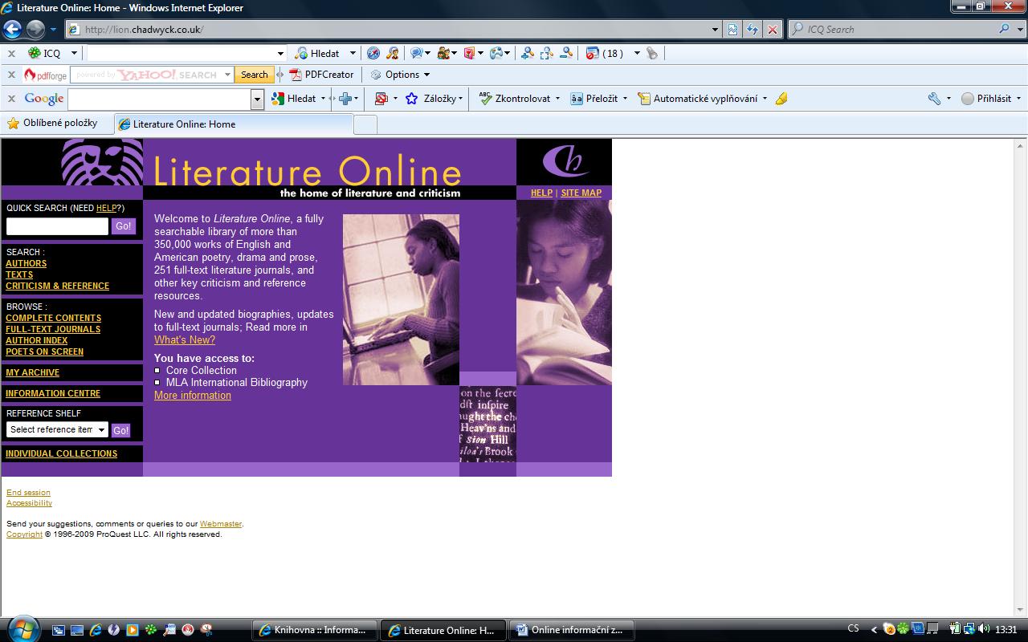Image resolution: width=1028 pixels, height=642 pixels.
Task: Click the Google toolbar wrench settings icon
Action: tap(934, 99)
